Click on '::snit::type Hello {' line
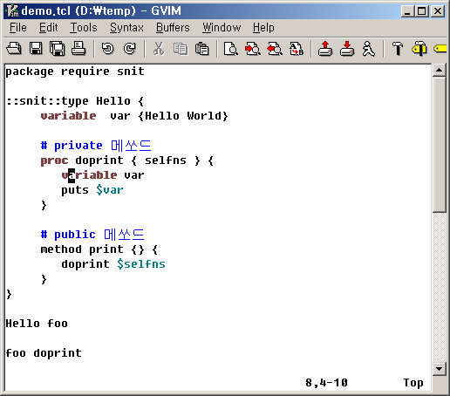 75,101
